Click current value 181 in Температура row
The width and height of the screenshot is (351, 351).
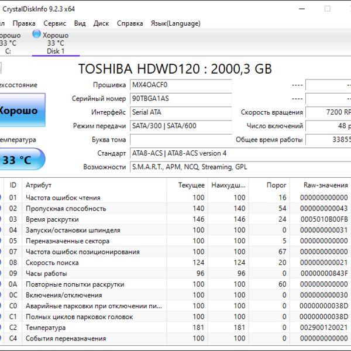[198, 328]
